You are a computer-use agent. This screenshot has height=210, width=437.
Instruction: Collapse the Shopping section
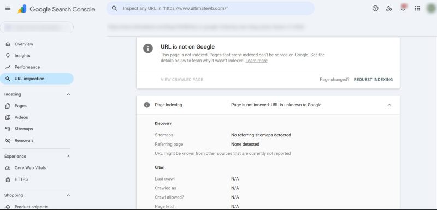click(x=68, y=195)
